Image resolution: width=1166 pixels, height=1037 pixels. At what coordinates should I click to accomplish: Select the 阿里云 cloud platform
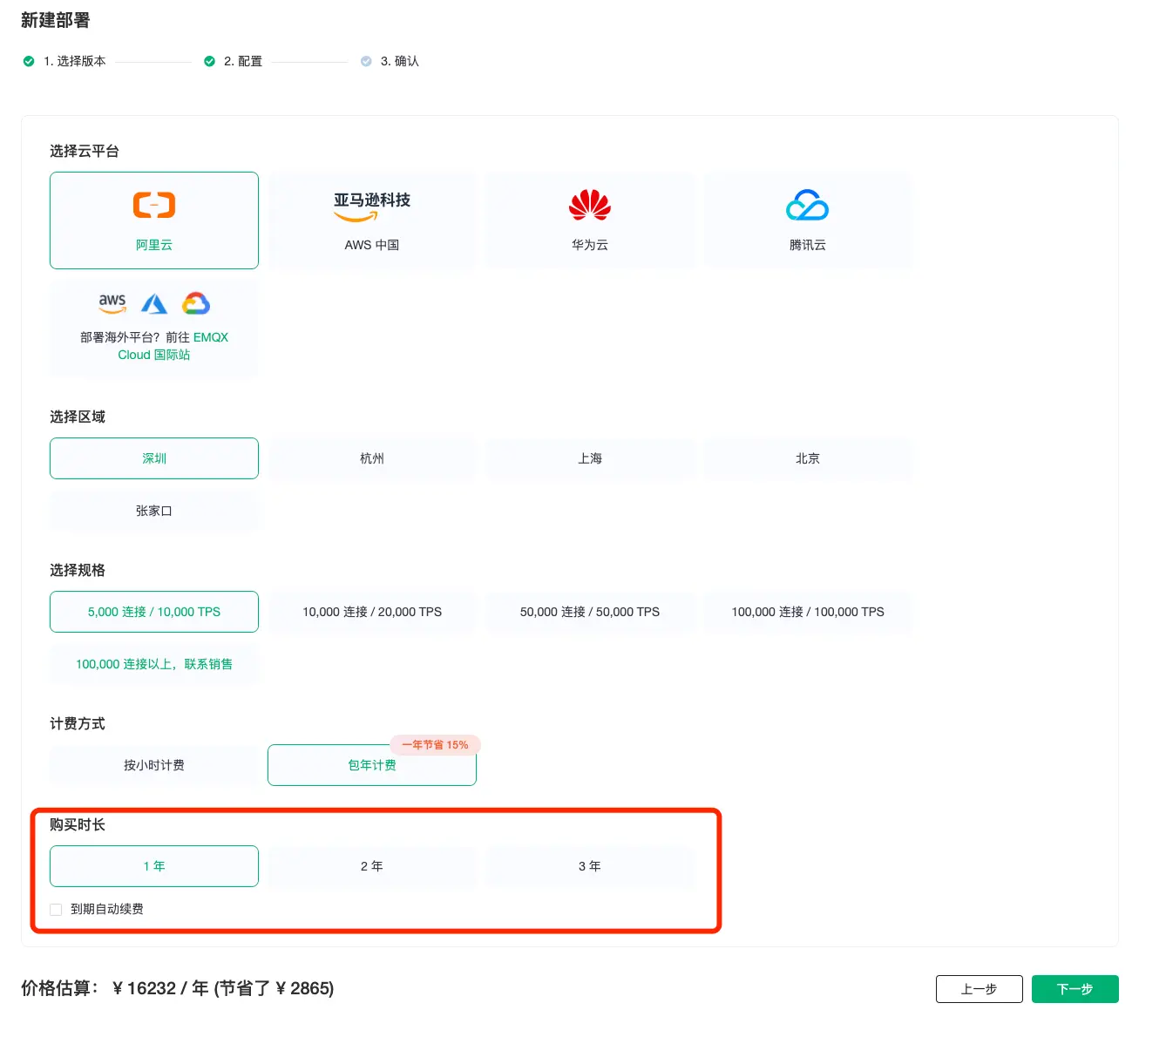pos(153,220)
